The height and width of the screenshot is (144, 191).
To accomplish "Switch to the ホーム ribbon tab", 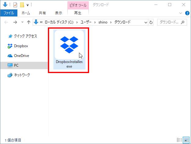I will pos(26,13).
